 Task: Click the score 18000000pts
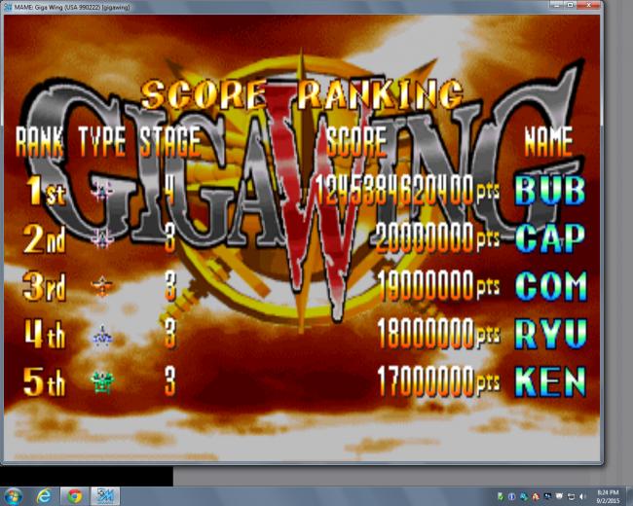coord(438,334)
